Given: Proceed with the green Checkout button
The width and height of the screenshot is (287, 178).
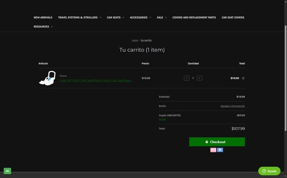Looking at the screenshot, I should (x=217, y=142).
